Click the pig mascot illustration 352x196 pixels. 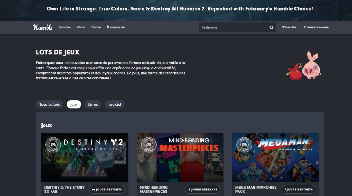pyautogui.click(x=311, y=65)
